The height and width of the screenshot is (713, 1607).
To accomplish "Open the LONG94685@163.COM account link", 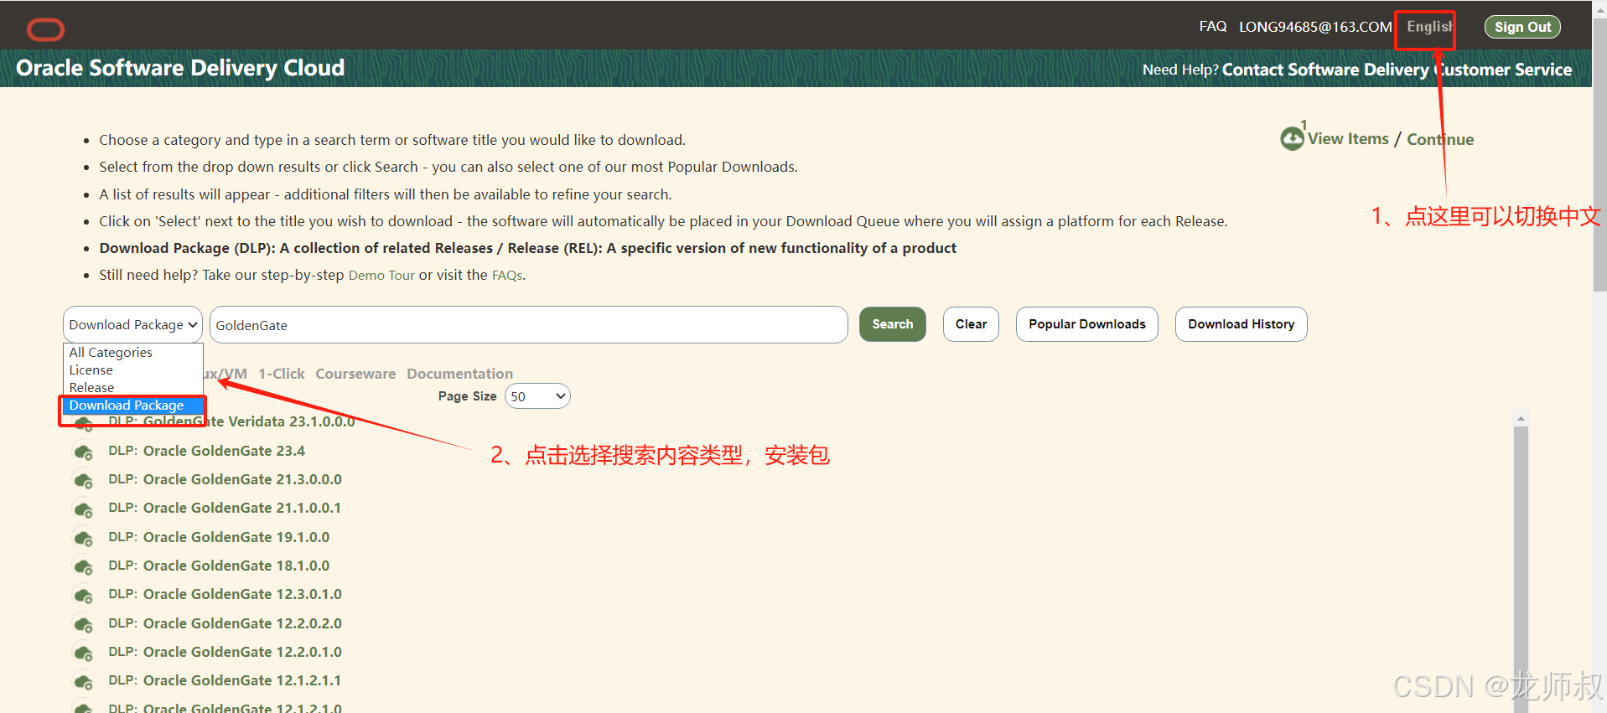I will pos(1315,27).
